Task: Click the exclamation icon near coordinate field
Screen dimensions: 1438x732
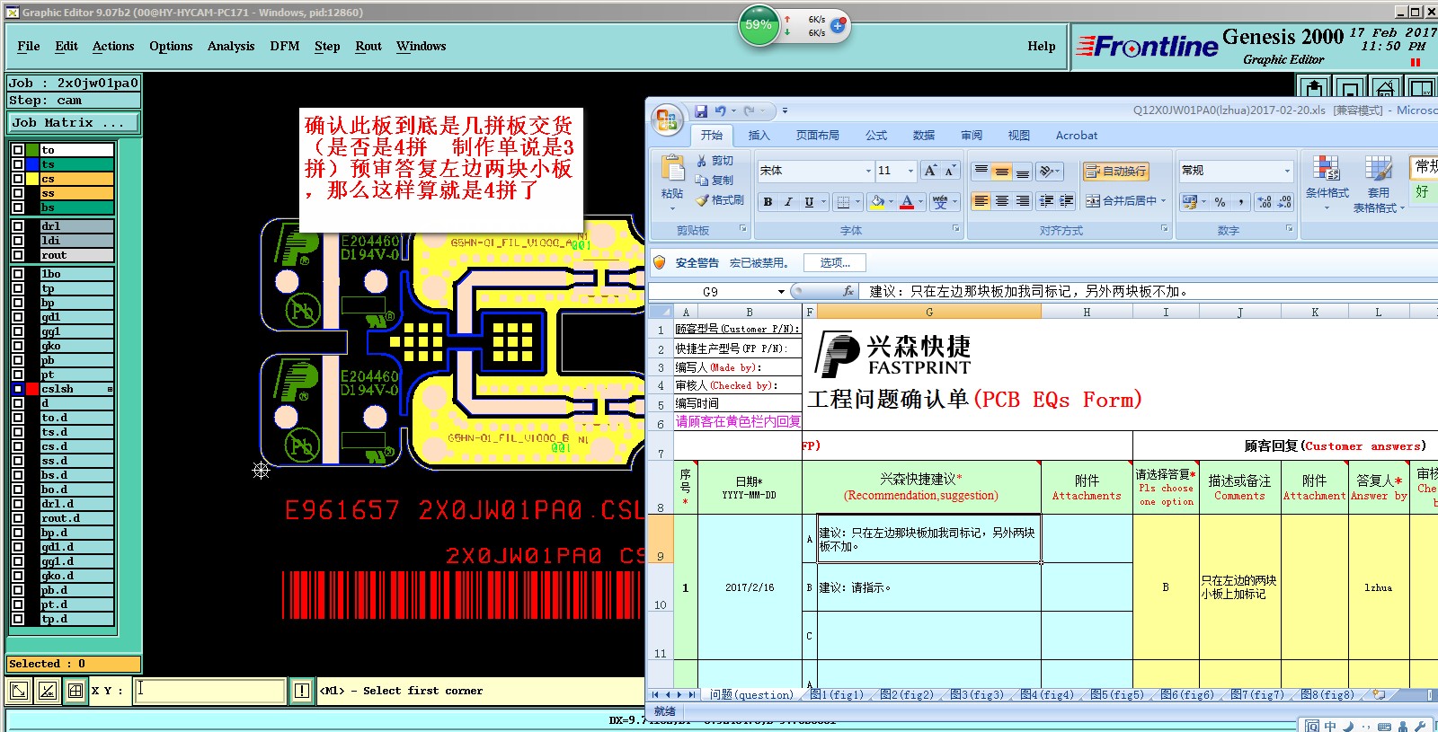Action: [x=302, y=691]
